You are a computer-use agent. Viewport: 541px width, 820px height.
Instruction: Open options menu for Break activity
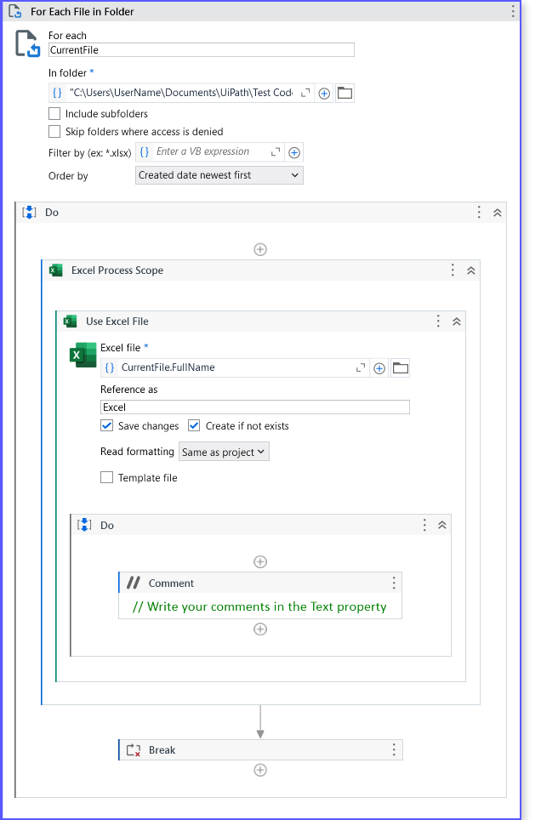click(394, 750)
